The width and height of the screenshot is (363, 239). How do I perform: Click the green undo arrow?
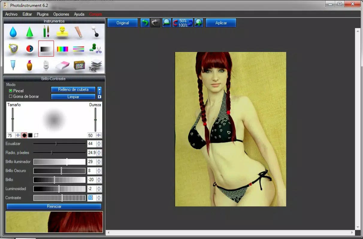point(145,23)
